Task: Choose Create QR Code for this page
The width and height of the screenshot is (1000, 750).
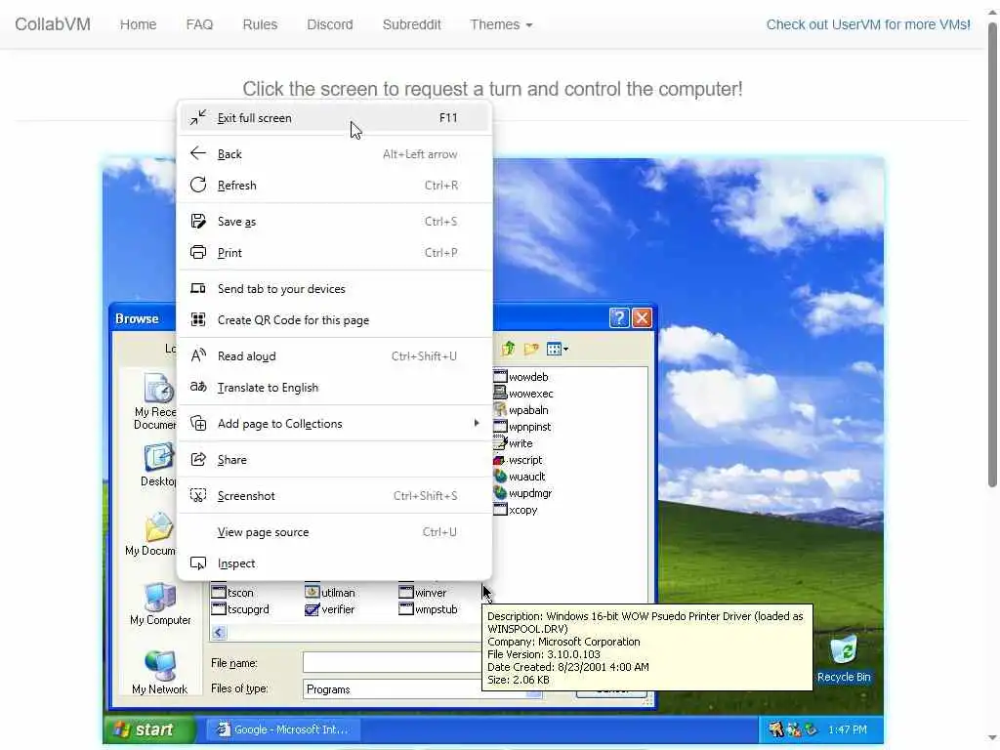Action: (x=334, y=320)
